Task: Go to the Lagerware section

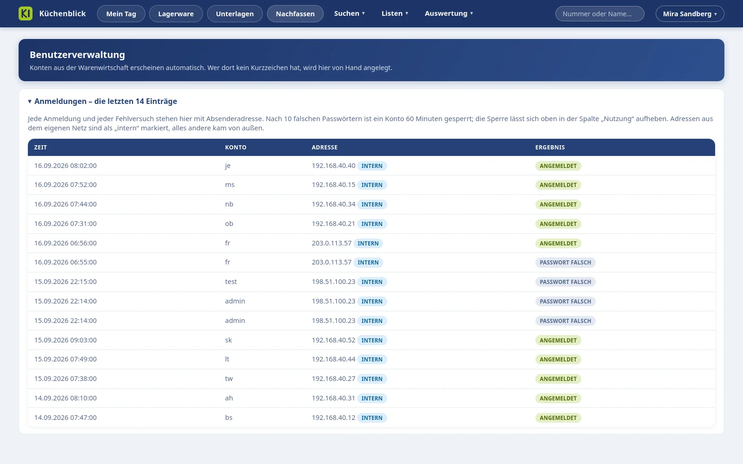Action: point(176,14)
